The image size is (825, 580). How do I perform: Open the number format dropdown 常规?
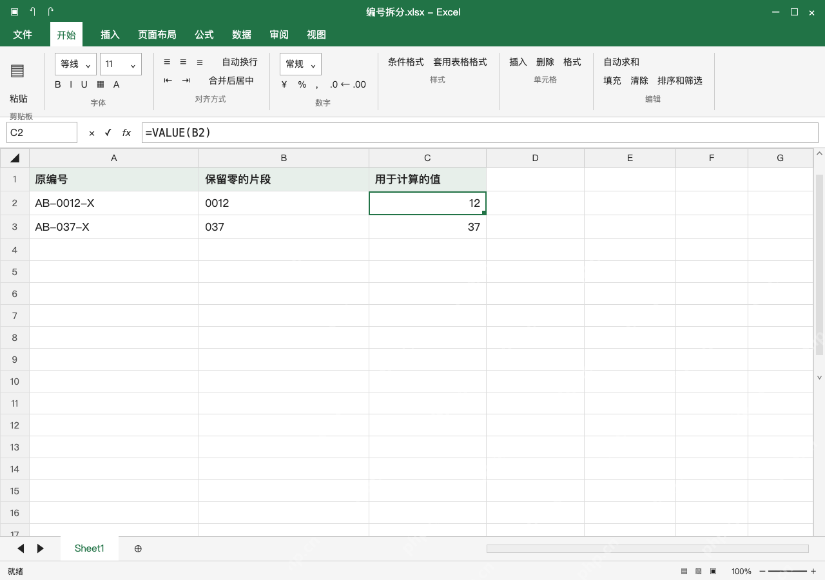pyautogui.click(x=300, y=64)
